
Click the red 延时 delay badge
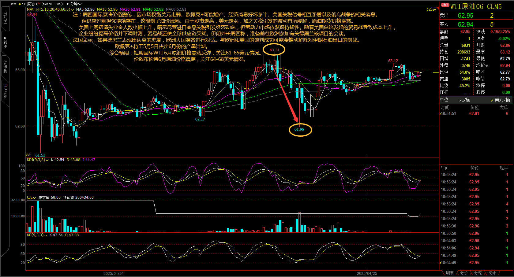445,5
